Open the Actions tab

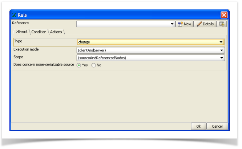pyautogui.click(x=56, y=32)
